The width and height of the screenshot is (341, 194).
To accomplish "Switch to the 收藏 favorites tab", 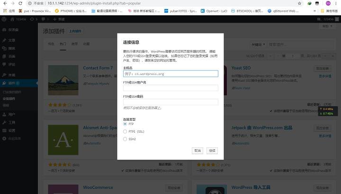I will click(x=86, y=44).
